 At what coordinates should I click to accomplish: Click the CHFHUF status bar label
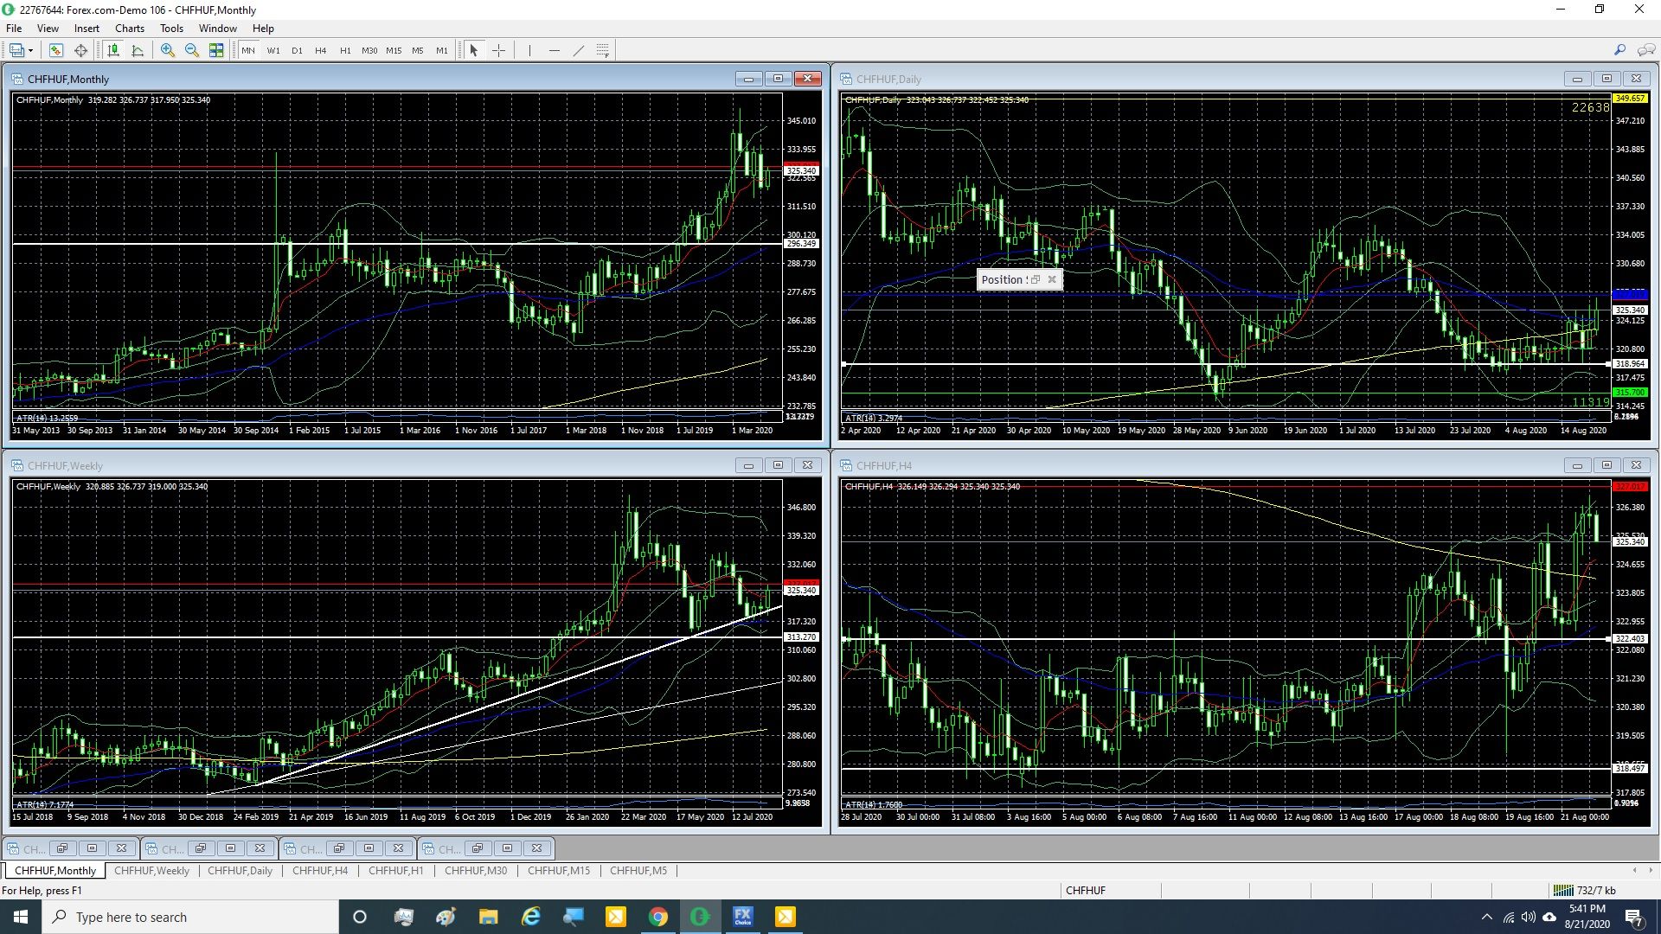[x=1086, y=891]
